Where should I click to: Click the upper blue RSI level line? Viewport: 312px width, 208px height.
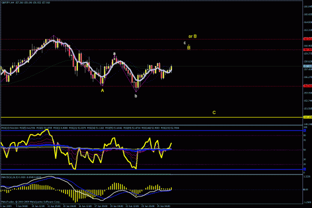(151, 130)
